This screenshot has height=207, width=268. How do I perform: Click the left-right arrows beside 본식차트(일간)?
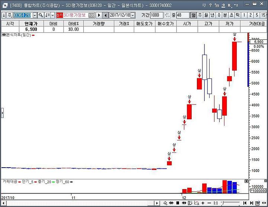coord(4,35)
